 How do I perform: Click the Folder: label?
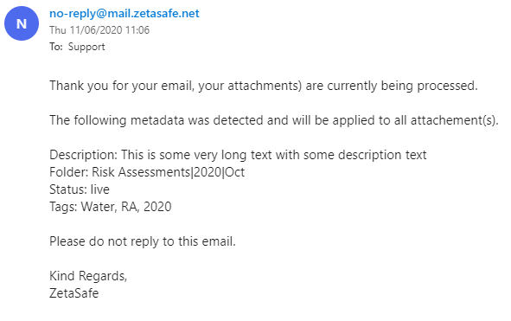69,172
